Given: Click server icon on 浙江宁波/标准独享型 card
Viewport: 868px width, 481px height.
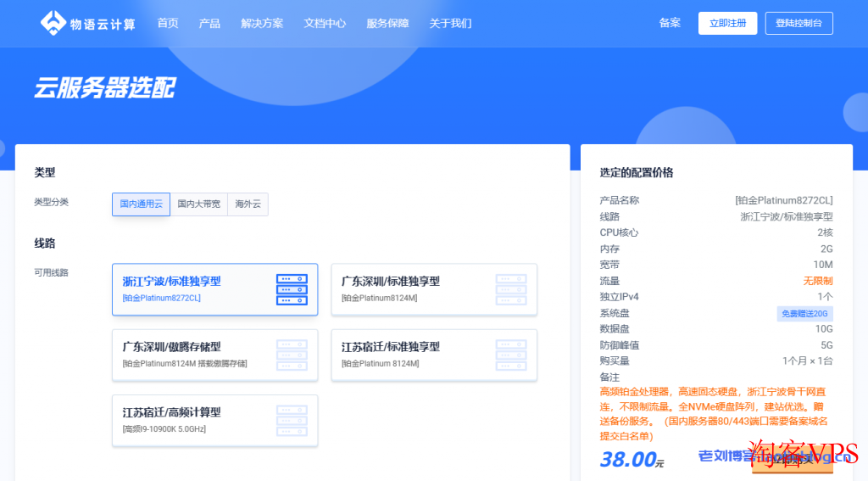Looking at the screenshot, I should tap(292, 289).
